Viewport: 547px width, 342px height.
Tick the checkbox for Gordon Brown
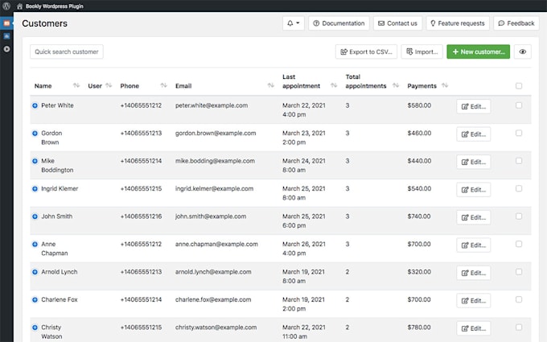point(519,133)
